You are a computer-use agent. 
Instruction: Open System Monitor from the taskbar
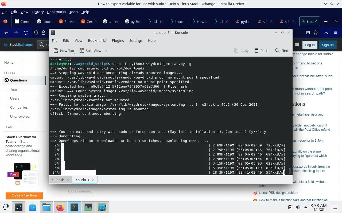(x=88, y=207)
